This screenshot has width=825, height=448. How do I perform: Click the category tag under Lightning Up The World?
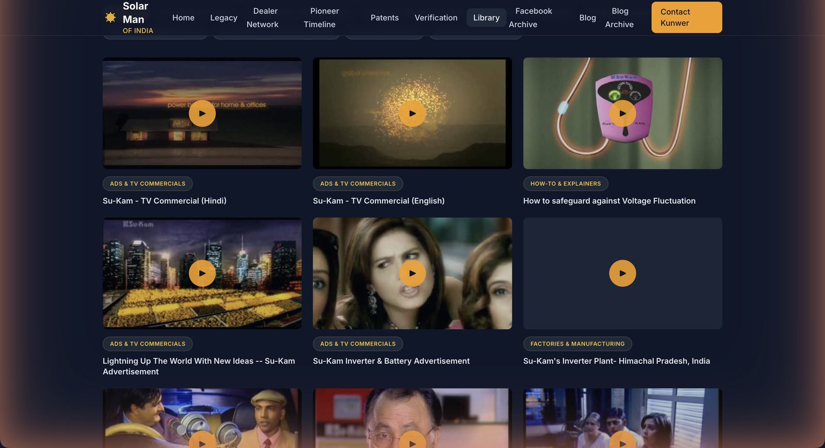click(147, 344)
